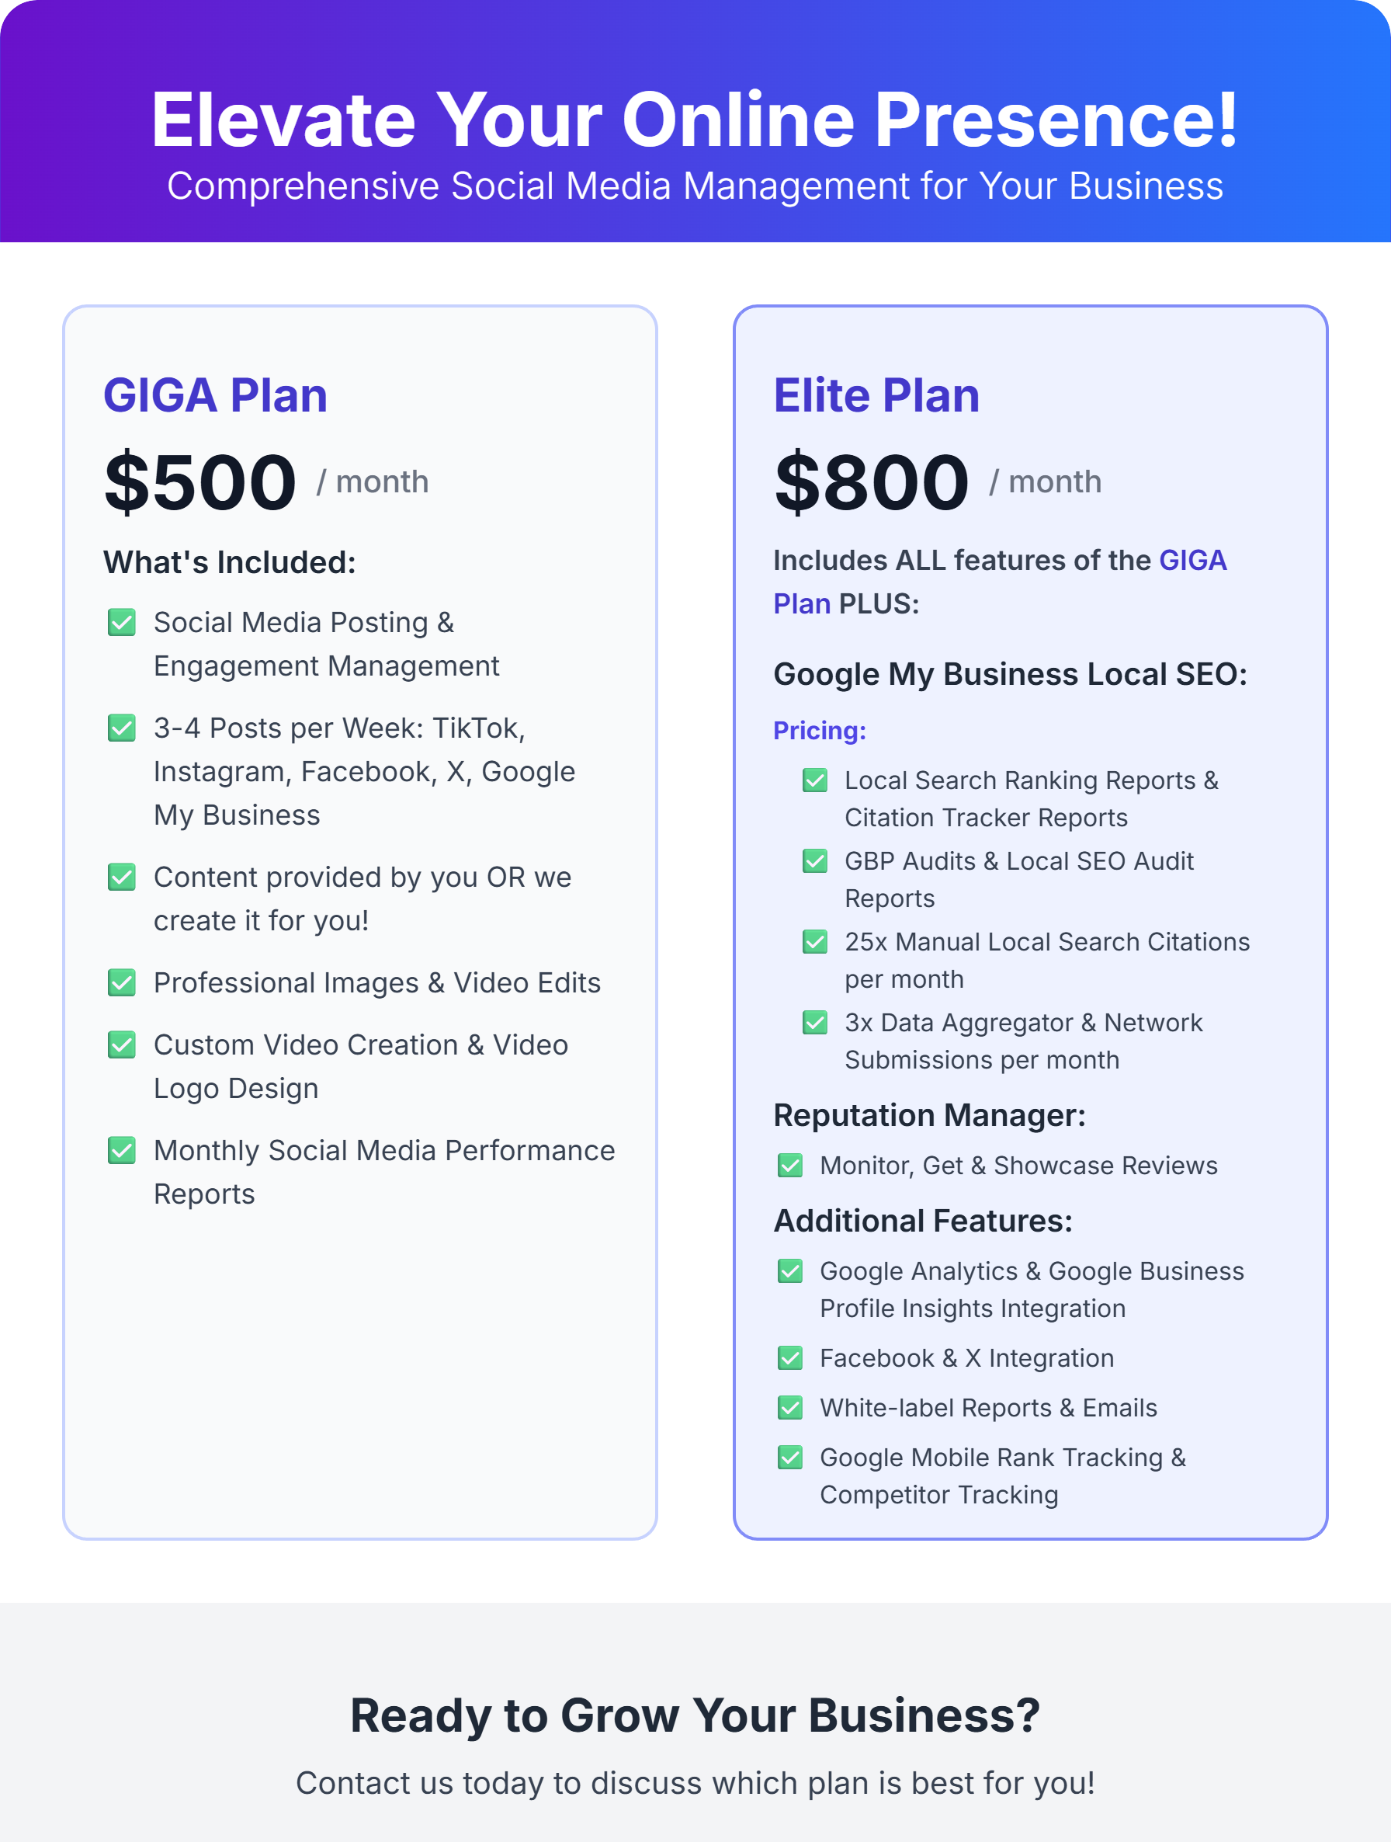Click the checkbox beside Google Analytics integration

(x=790, y=1270)
